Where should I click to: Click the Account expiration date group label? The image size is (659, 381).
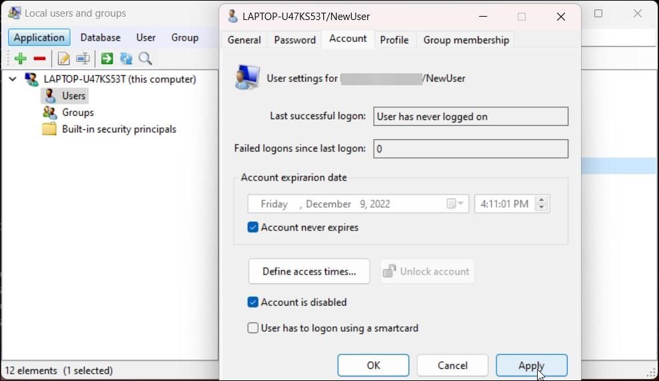point(294,177)
